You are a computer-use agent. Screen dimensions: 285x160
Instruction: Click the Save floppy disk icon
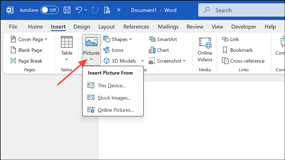[x=67, y=10]
